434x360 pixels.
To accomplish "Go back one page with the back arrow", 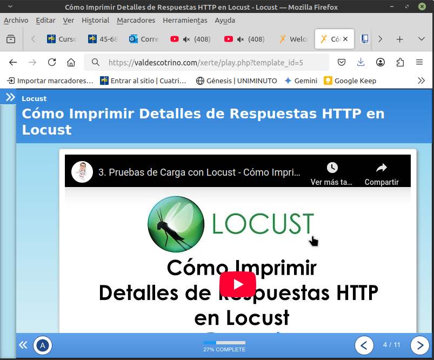I will click(x=13, y=62).
